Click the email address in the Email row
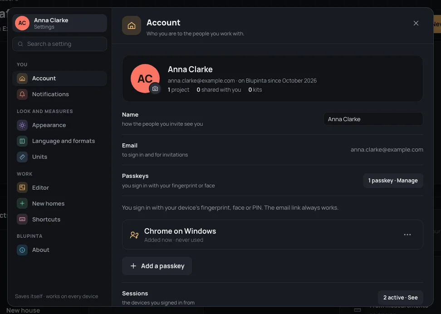This screenshot has width=441, height=314. (x=387, y=150)
